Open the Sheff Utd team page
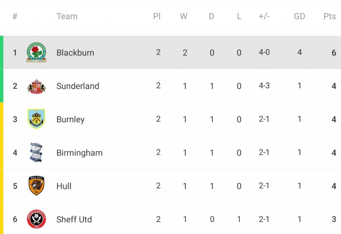Viewport: 341px width, 234px height. point(74,220)
